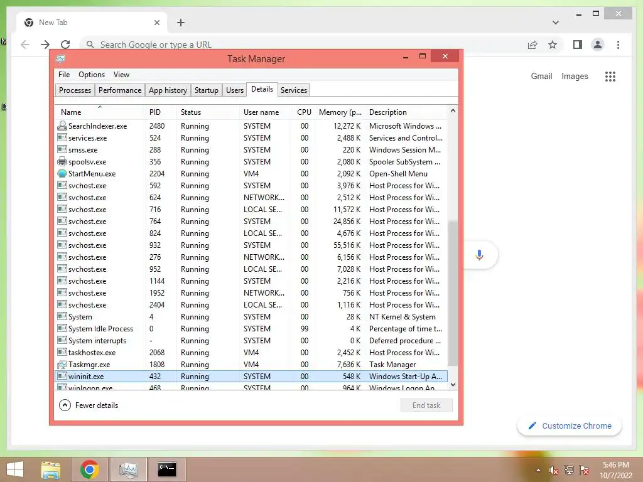643x482 pixels.
Task: Click the spoolsv.exe printer icon
Action: click(62, 161)
